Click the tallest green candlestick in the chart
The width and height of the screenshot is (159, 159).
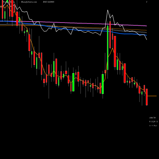(x=108, y=48)
